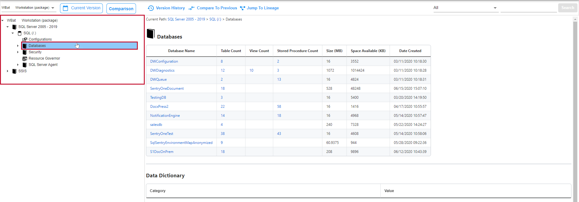Click the Jump To Lineage diagram icon
Viewport: 579px width, 202px height.
[x=242, y=8]
